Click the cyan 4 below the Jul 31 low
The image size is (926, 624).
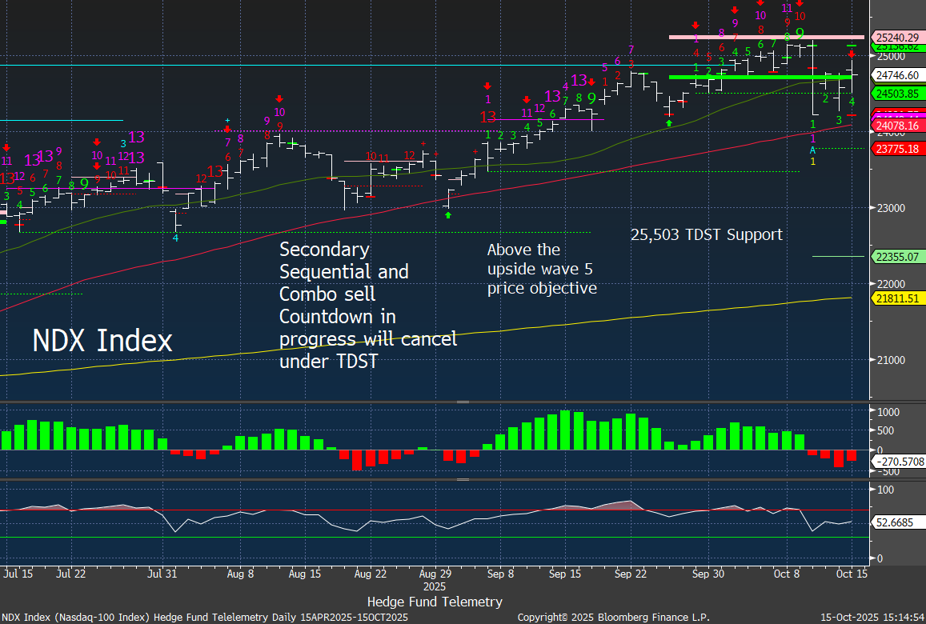176,238
